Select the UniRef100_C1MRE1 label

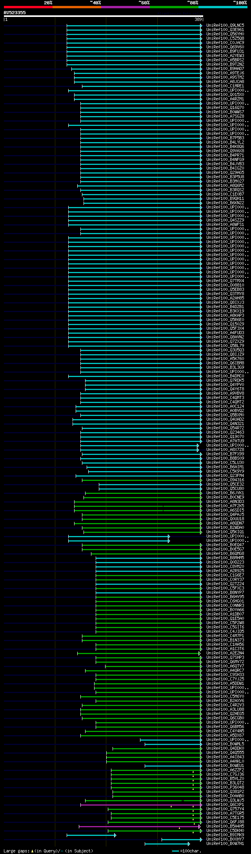[225, 86]
